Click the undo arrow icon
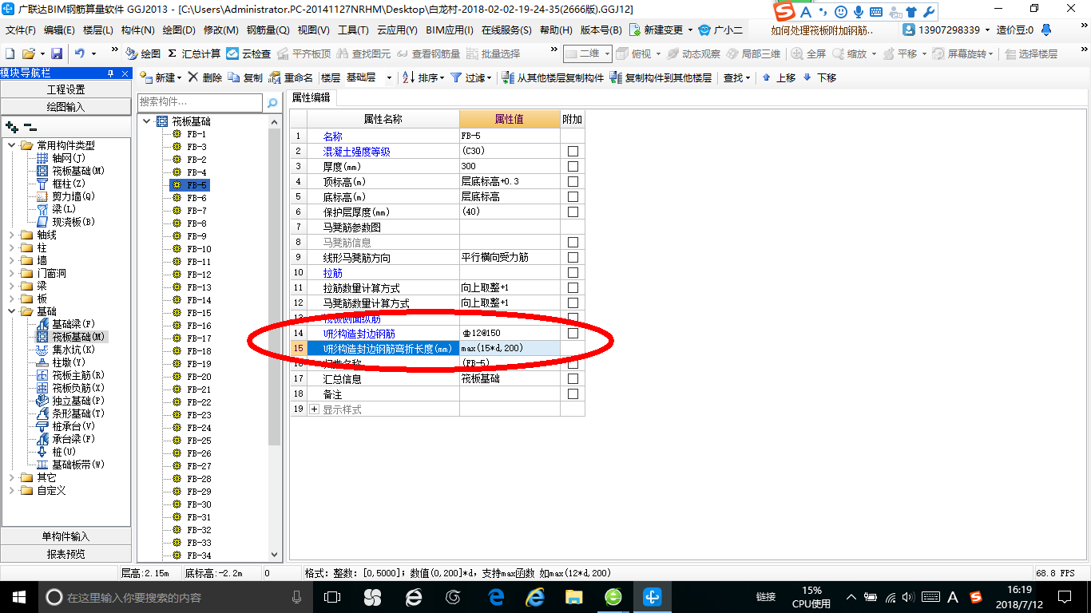Viewport: 1091px width, 613px height. 80,53
